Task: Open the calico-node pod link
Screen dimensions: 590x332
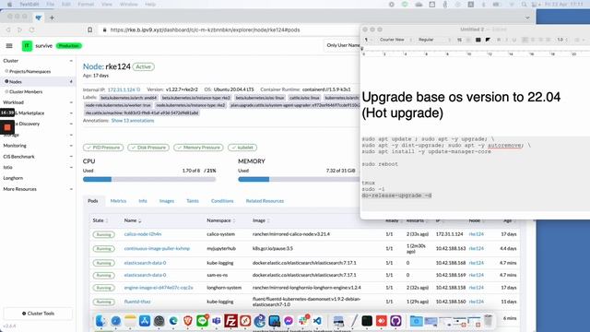Action: pos(143,234)
